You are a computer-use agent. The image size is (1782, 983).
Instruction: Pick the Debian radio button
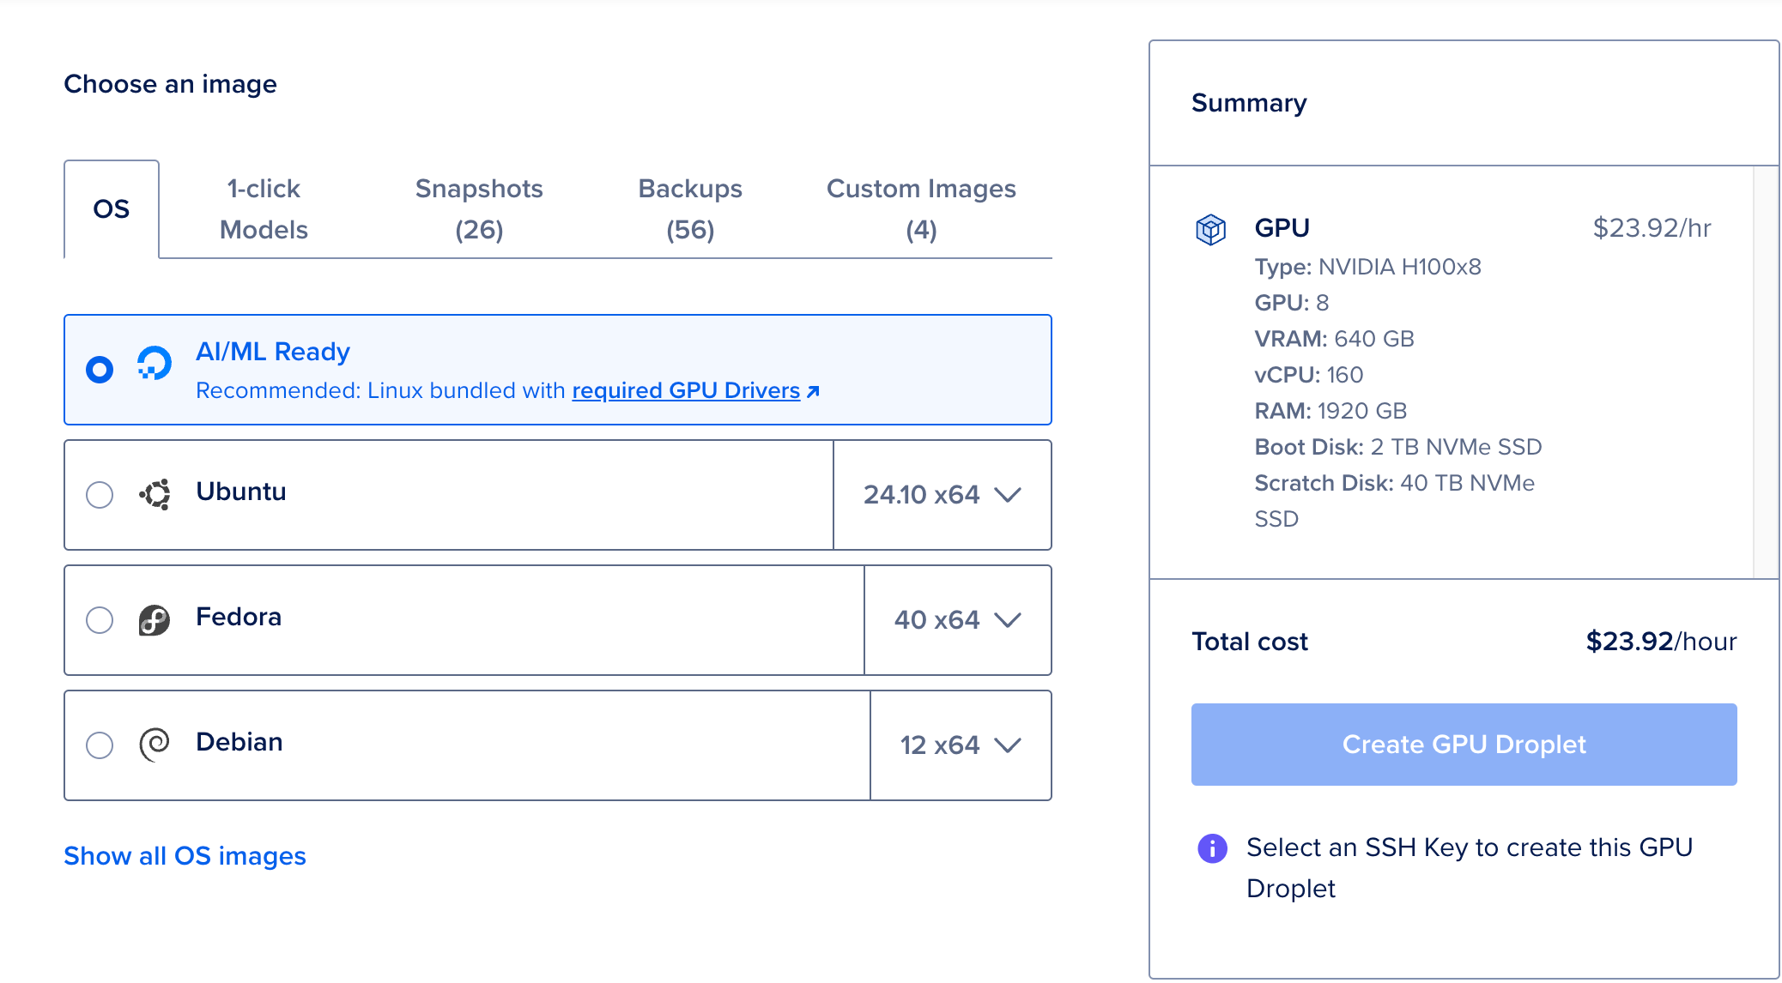tap(100, 745)
